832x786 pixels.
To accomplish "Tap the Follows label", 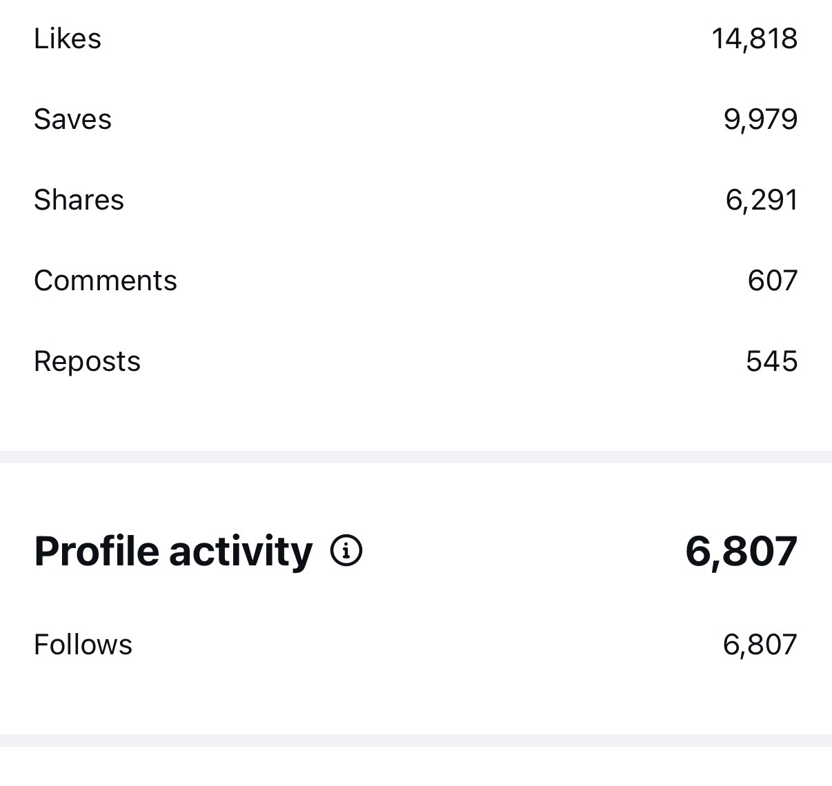I will coord(83,645).
